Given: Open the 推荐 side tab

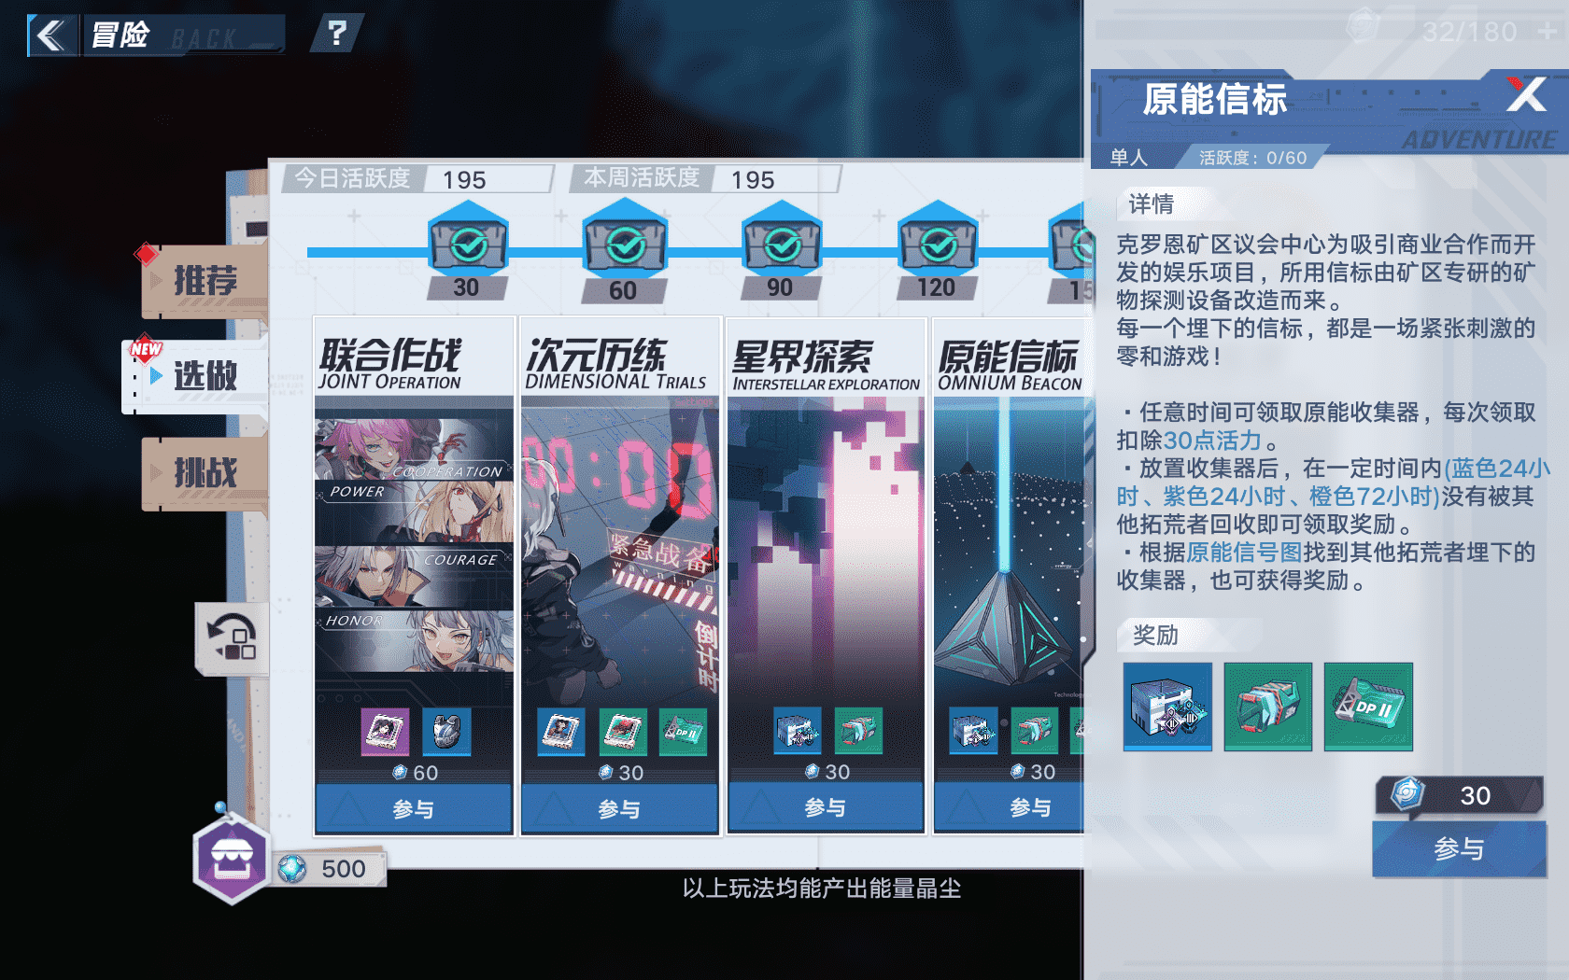Looking at the screenshot, I should point(205,280).
